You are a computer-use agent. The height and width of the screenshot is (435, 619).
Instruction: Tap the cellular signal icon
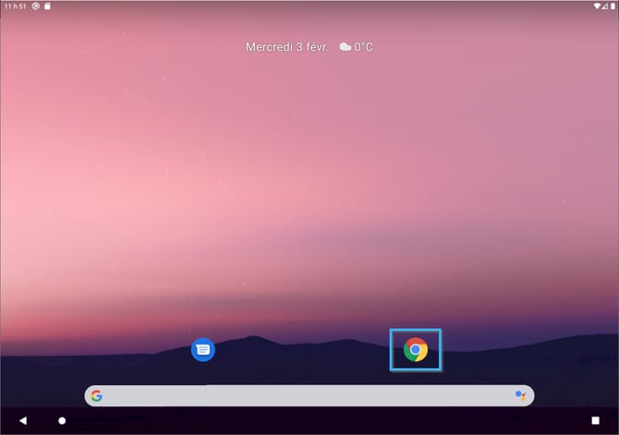(605, 6)
